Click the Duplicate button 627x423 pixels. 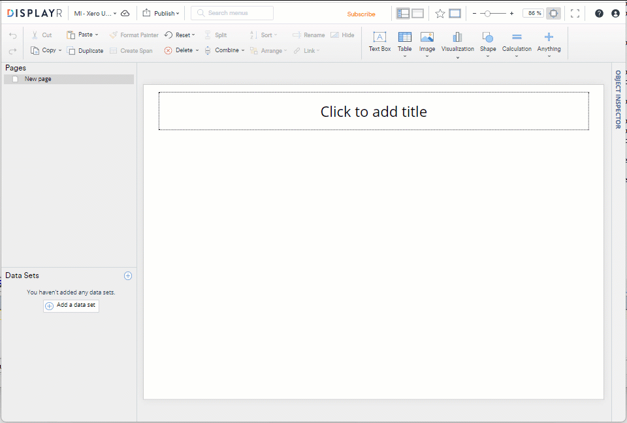point(85,51)
